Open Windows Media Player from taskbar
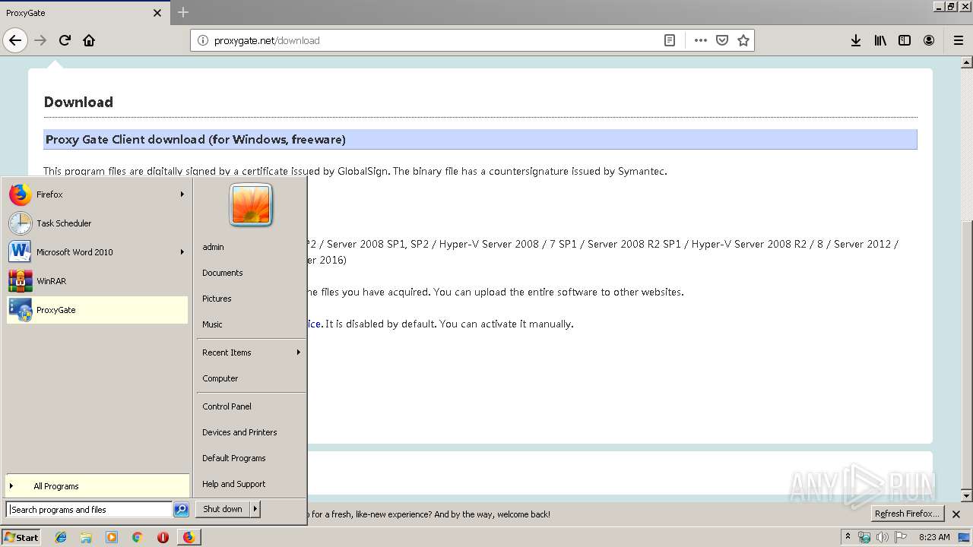 112,537
